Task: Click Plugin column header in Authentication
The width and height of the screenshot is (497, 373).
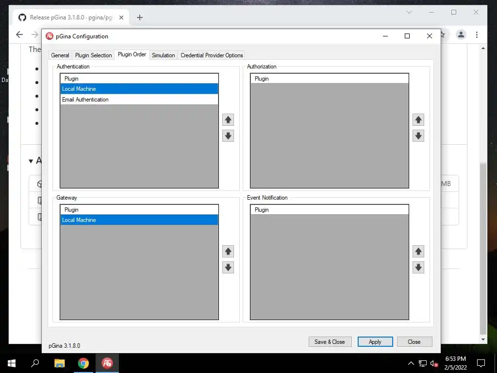Action: coord(139,79)
